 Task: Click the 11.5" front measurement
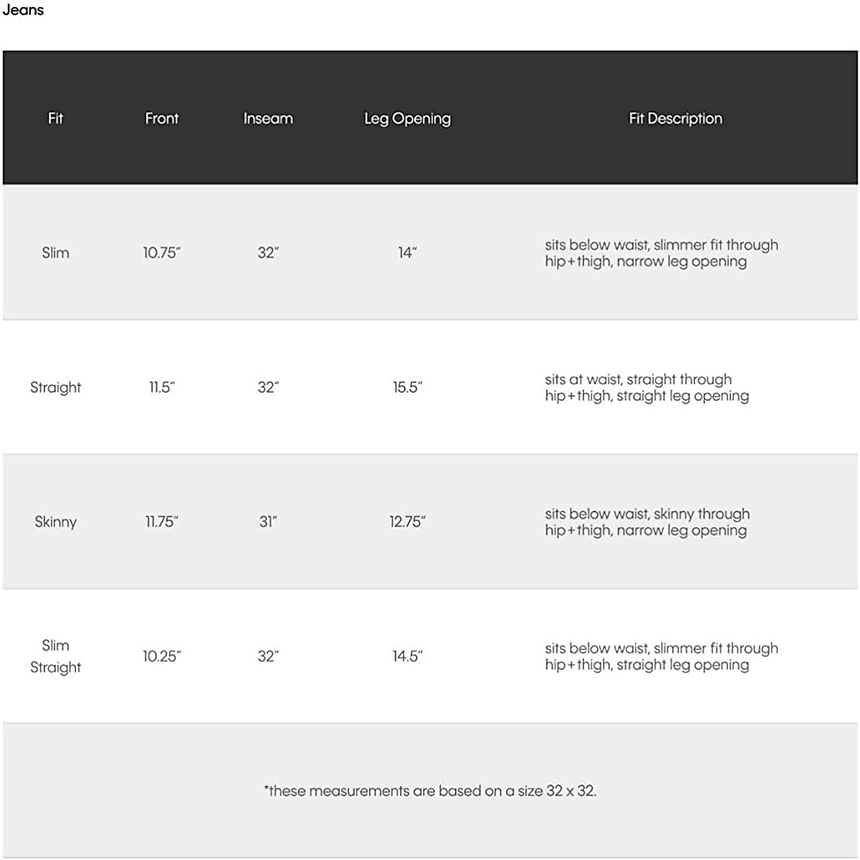tap(161, 388)
